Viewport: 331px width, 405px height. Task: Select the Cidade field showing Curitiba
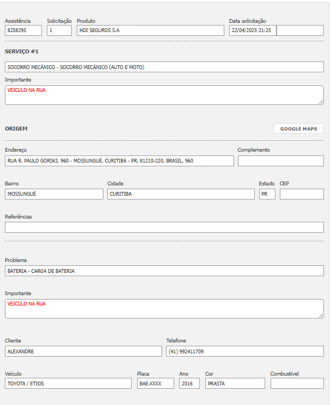pos(181,194)
